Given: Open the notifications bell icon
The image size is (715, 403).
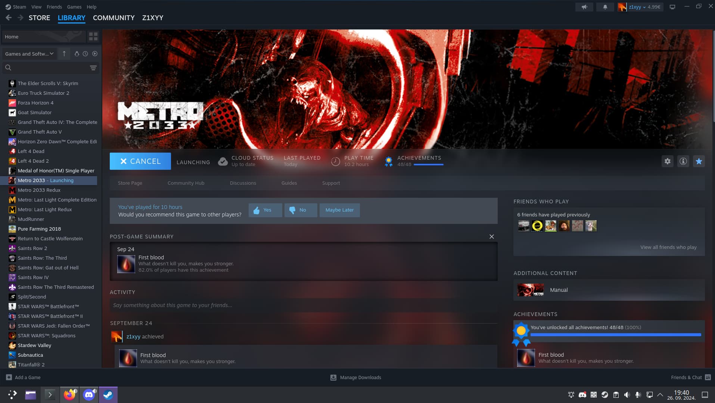Looking at the screenshot, I should (605, 7).
